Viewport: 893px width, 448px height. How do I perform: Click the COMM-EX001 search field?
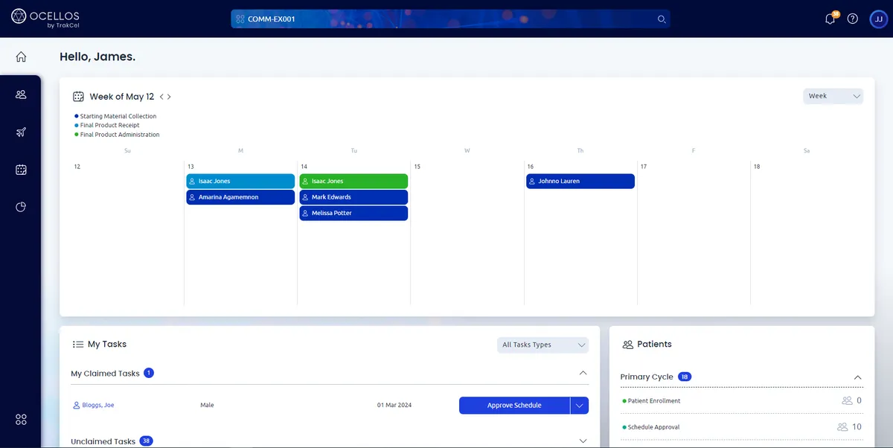450,19
